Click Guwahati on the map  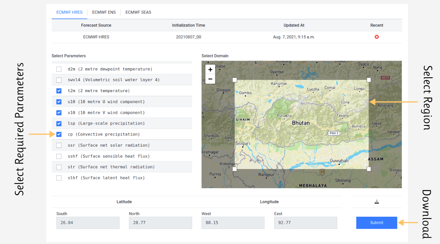tap(339, 161)
